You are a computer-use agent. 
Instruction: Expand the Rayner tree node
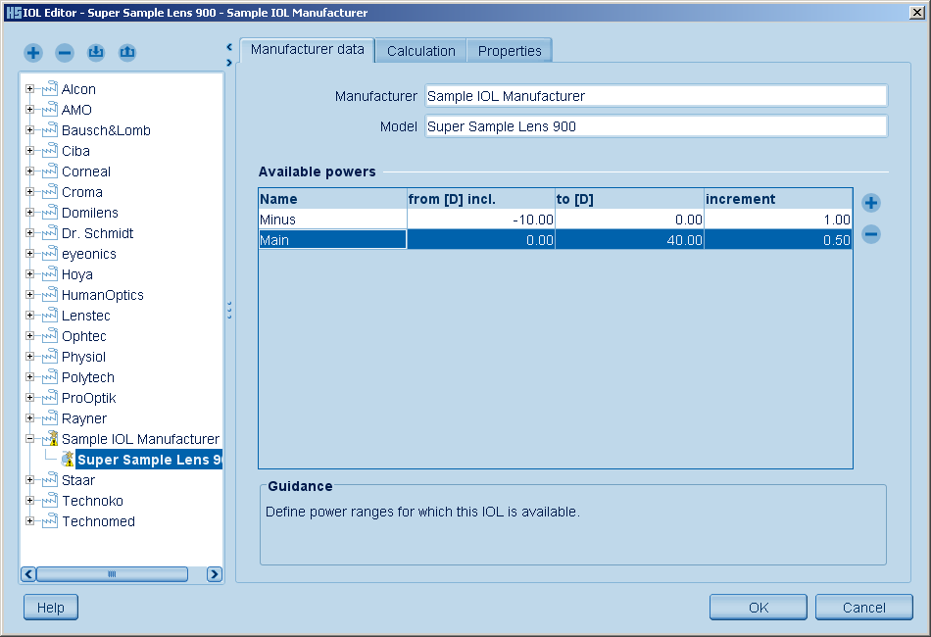[x=29, y=418]
